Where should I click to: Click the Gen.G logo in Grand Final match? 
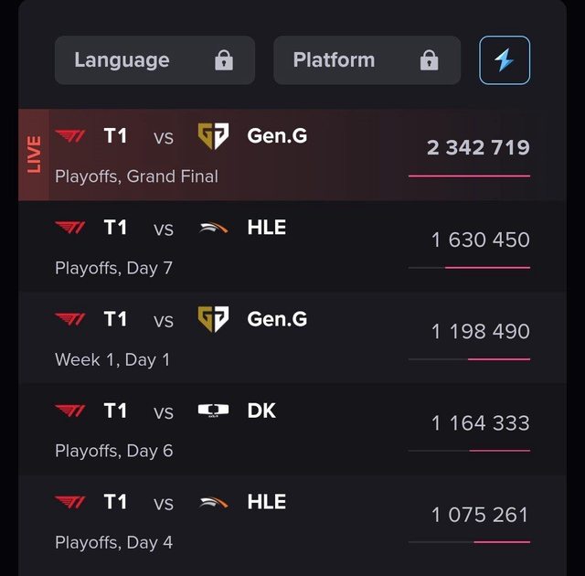click(x=213, y=136)
